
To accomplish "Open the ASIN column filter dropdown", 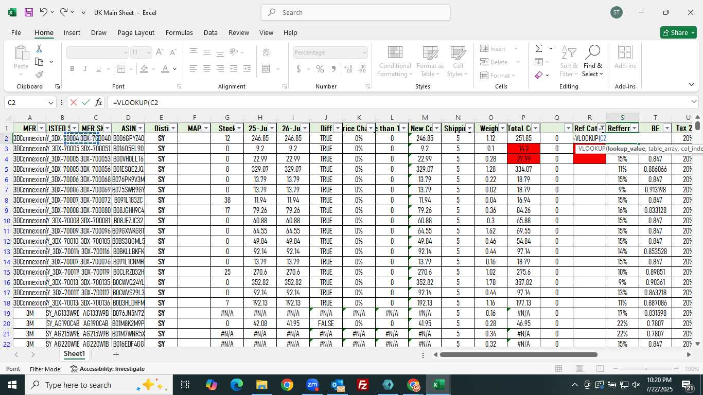I will (140, 128).
